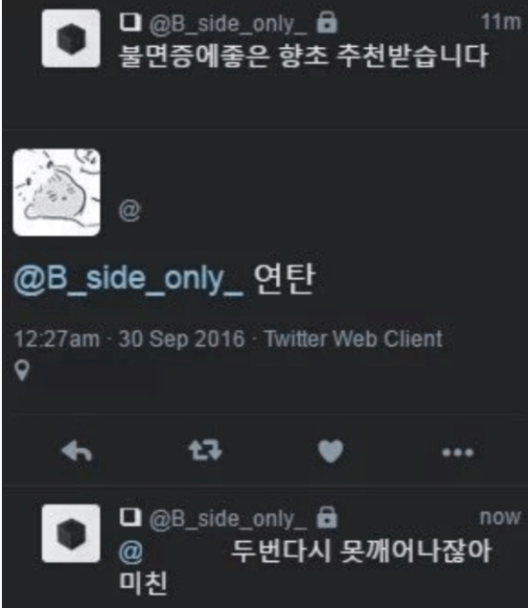This screenshot has height=608, width=528.
Task: Click the lock icon in the top tweet
Action: coord(327,22)
